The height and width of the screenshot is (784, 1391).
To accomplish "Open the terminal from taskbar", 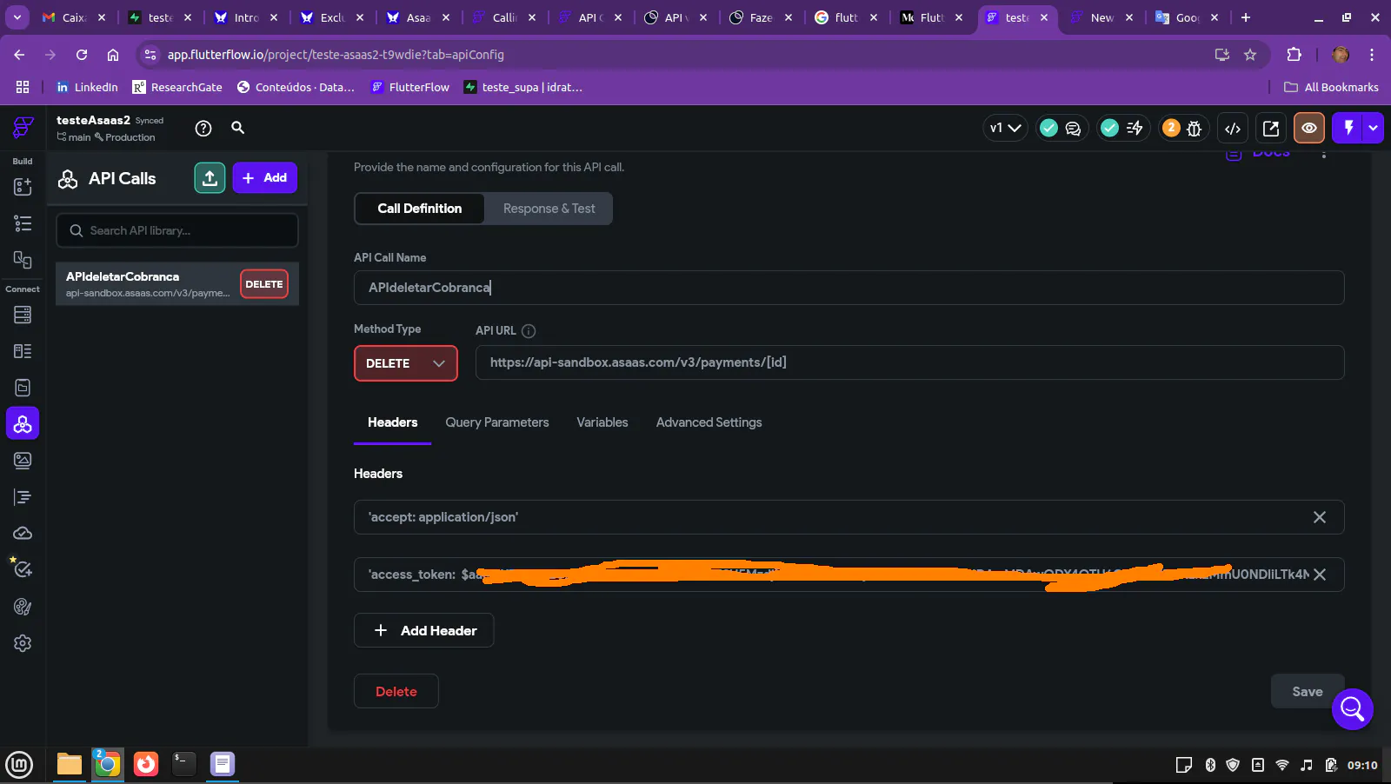I will point(184,764).
